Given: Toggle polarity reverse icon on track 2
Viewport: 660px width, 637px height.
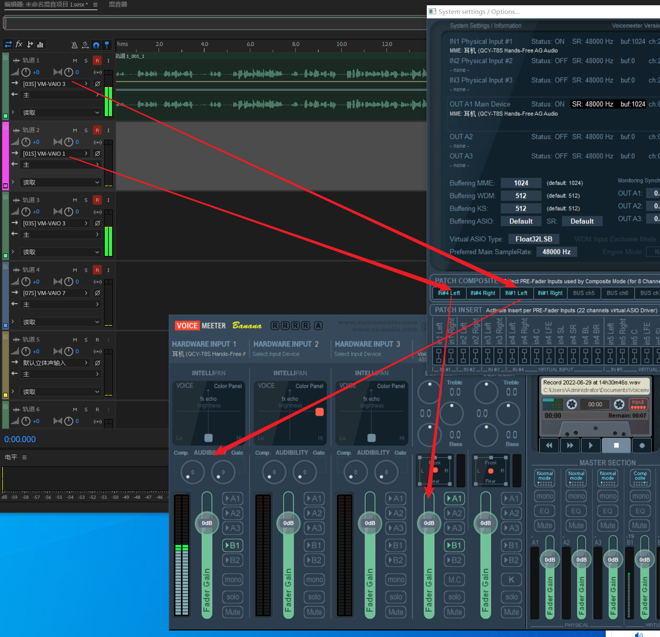Looking at the screenshot, I should click(x=97, y=154).
